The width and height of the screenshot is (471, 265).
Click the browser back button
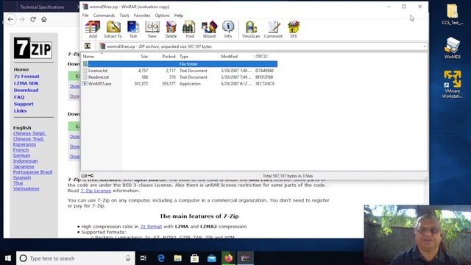pyautogui.click(x=11, y=19)
